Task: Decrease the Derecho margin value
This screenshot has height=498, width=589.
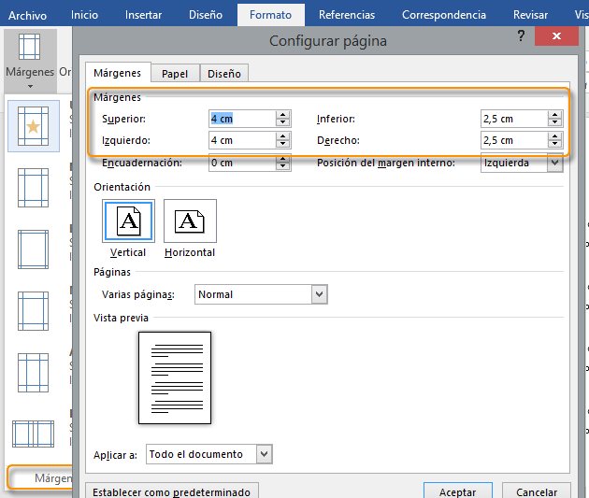Action: 554,144
